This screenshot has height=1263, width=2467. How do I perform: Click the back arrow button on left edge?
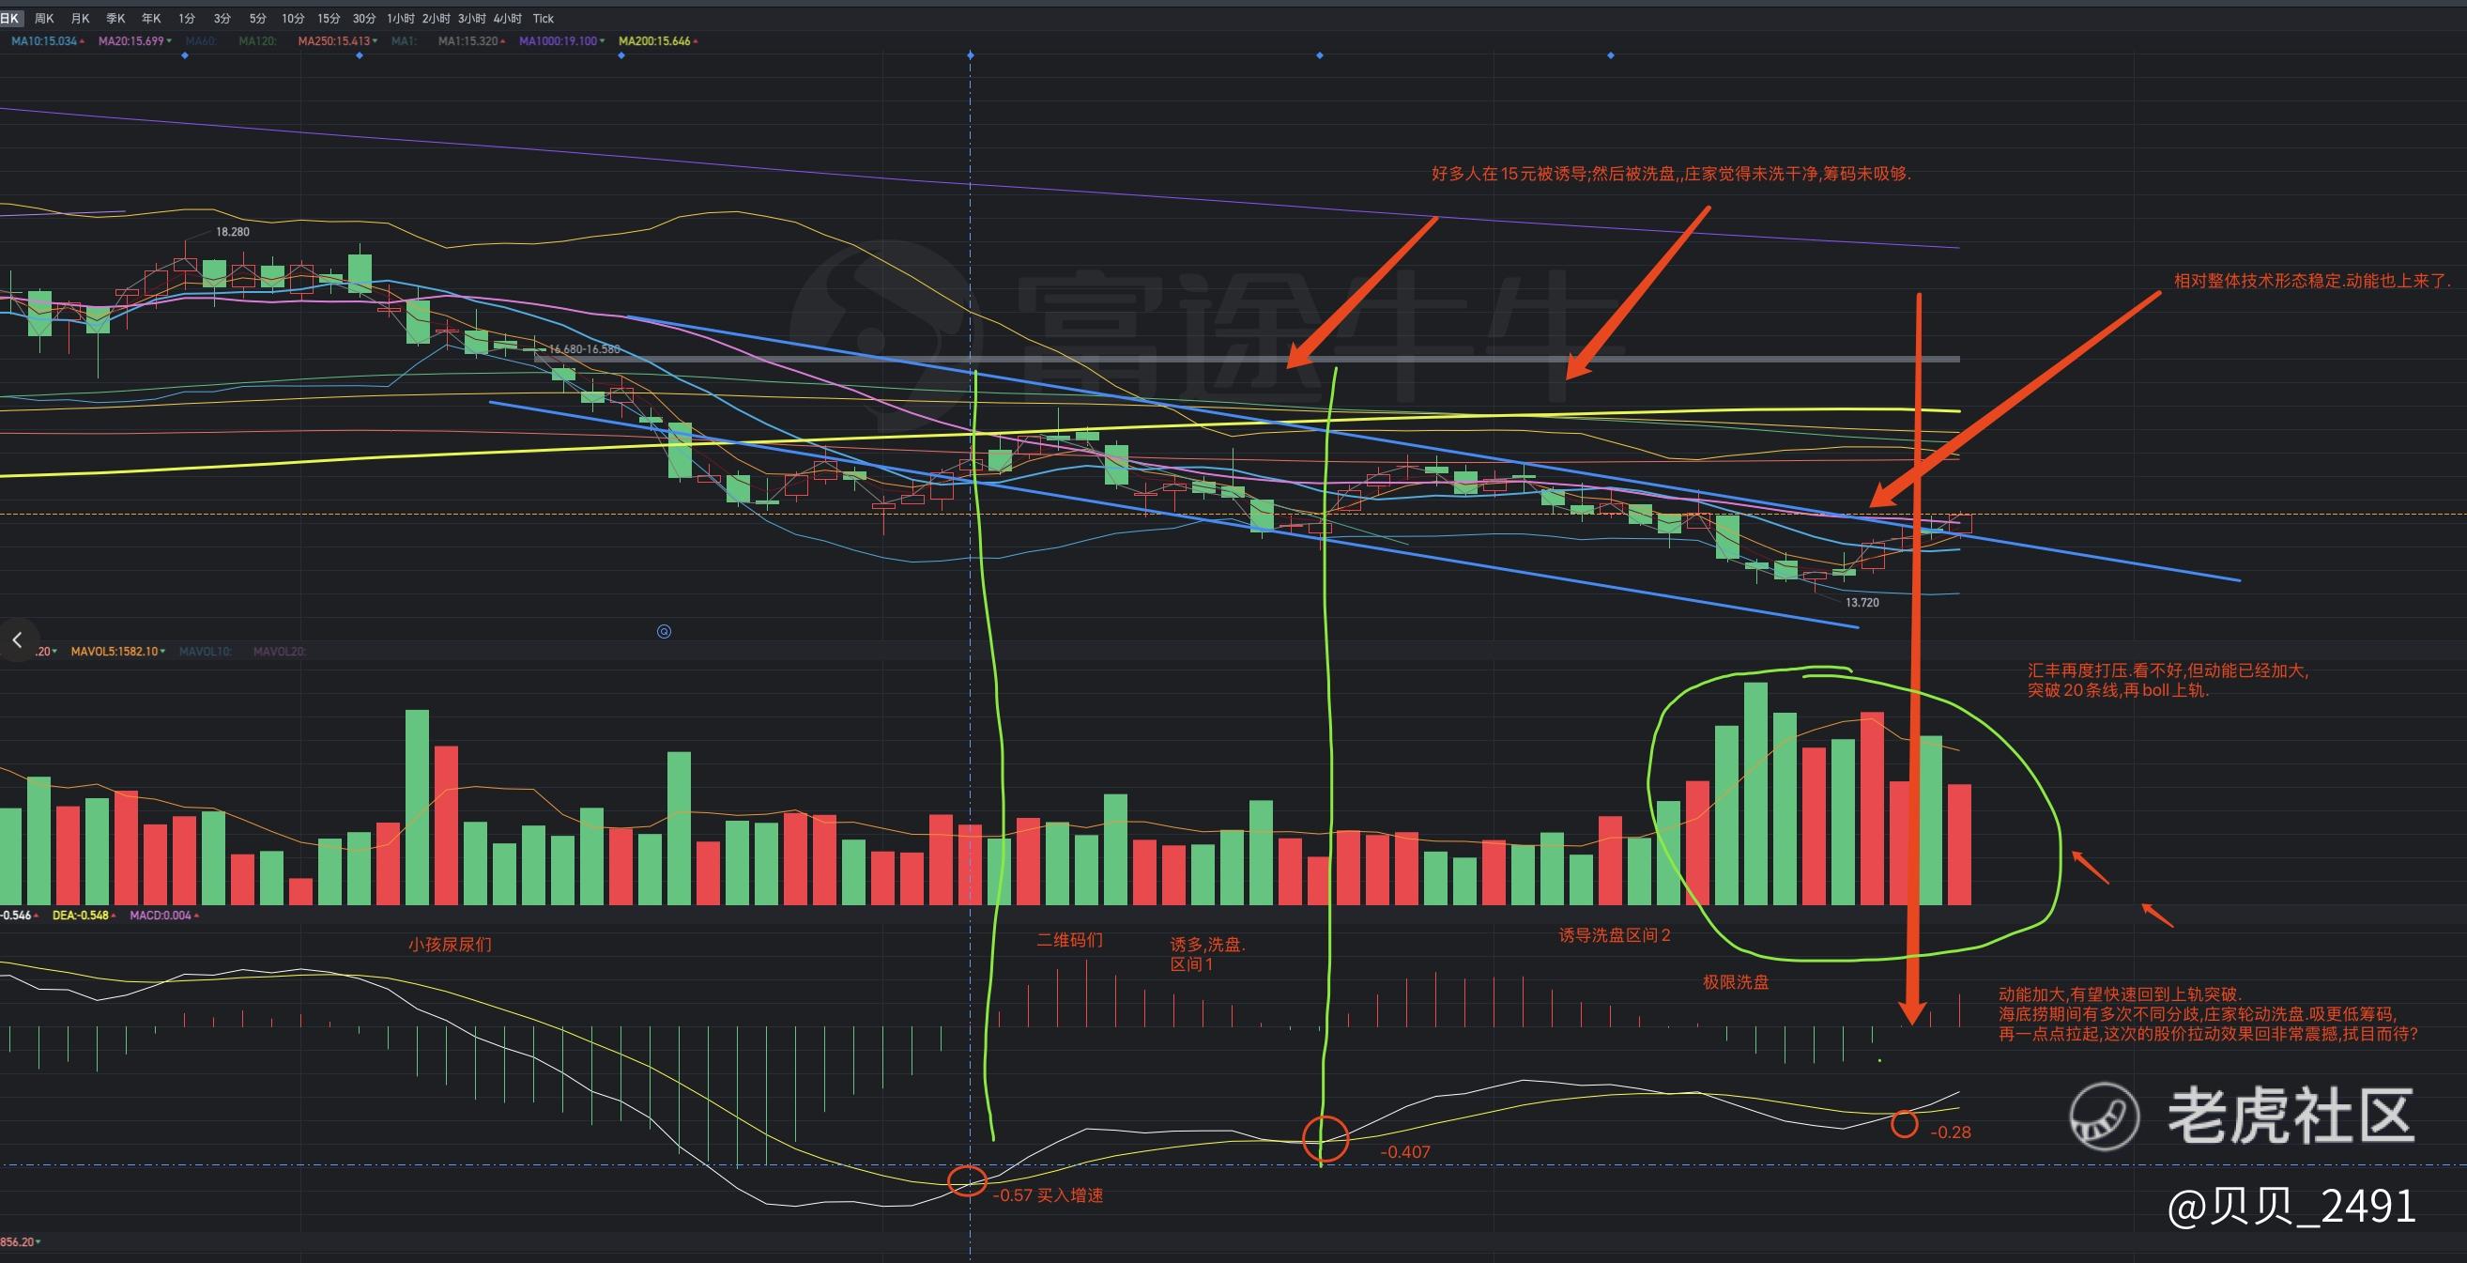click(17, 639)
